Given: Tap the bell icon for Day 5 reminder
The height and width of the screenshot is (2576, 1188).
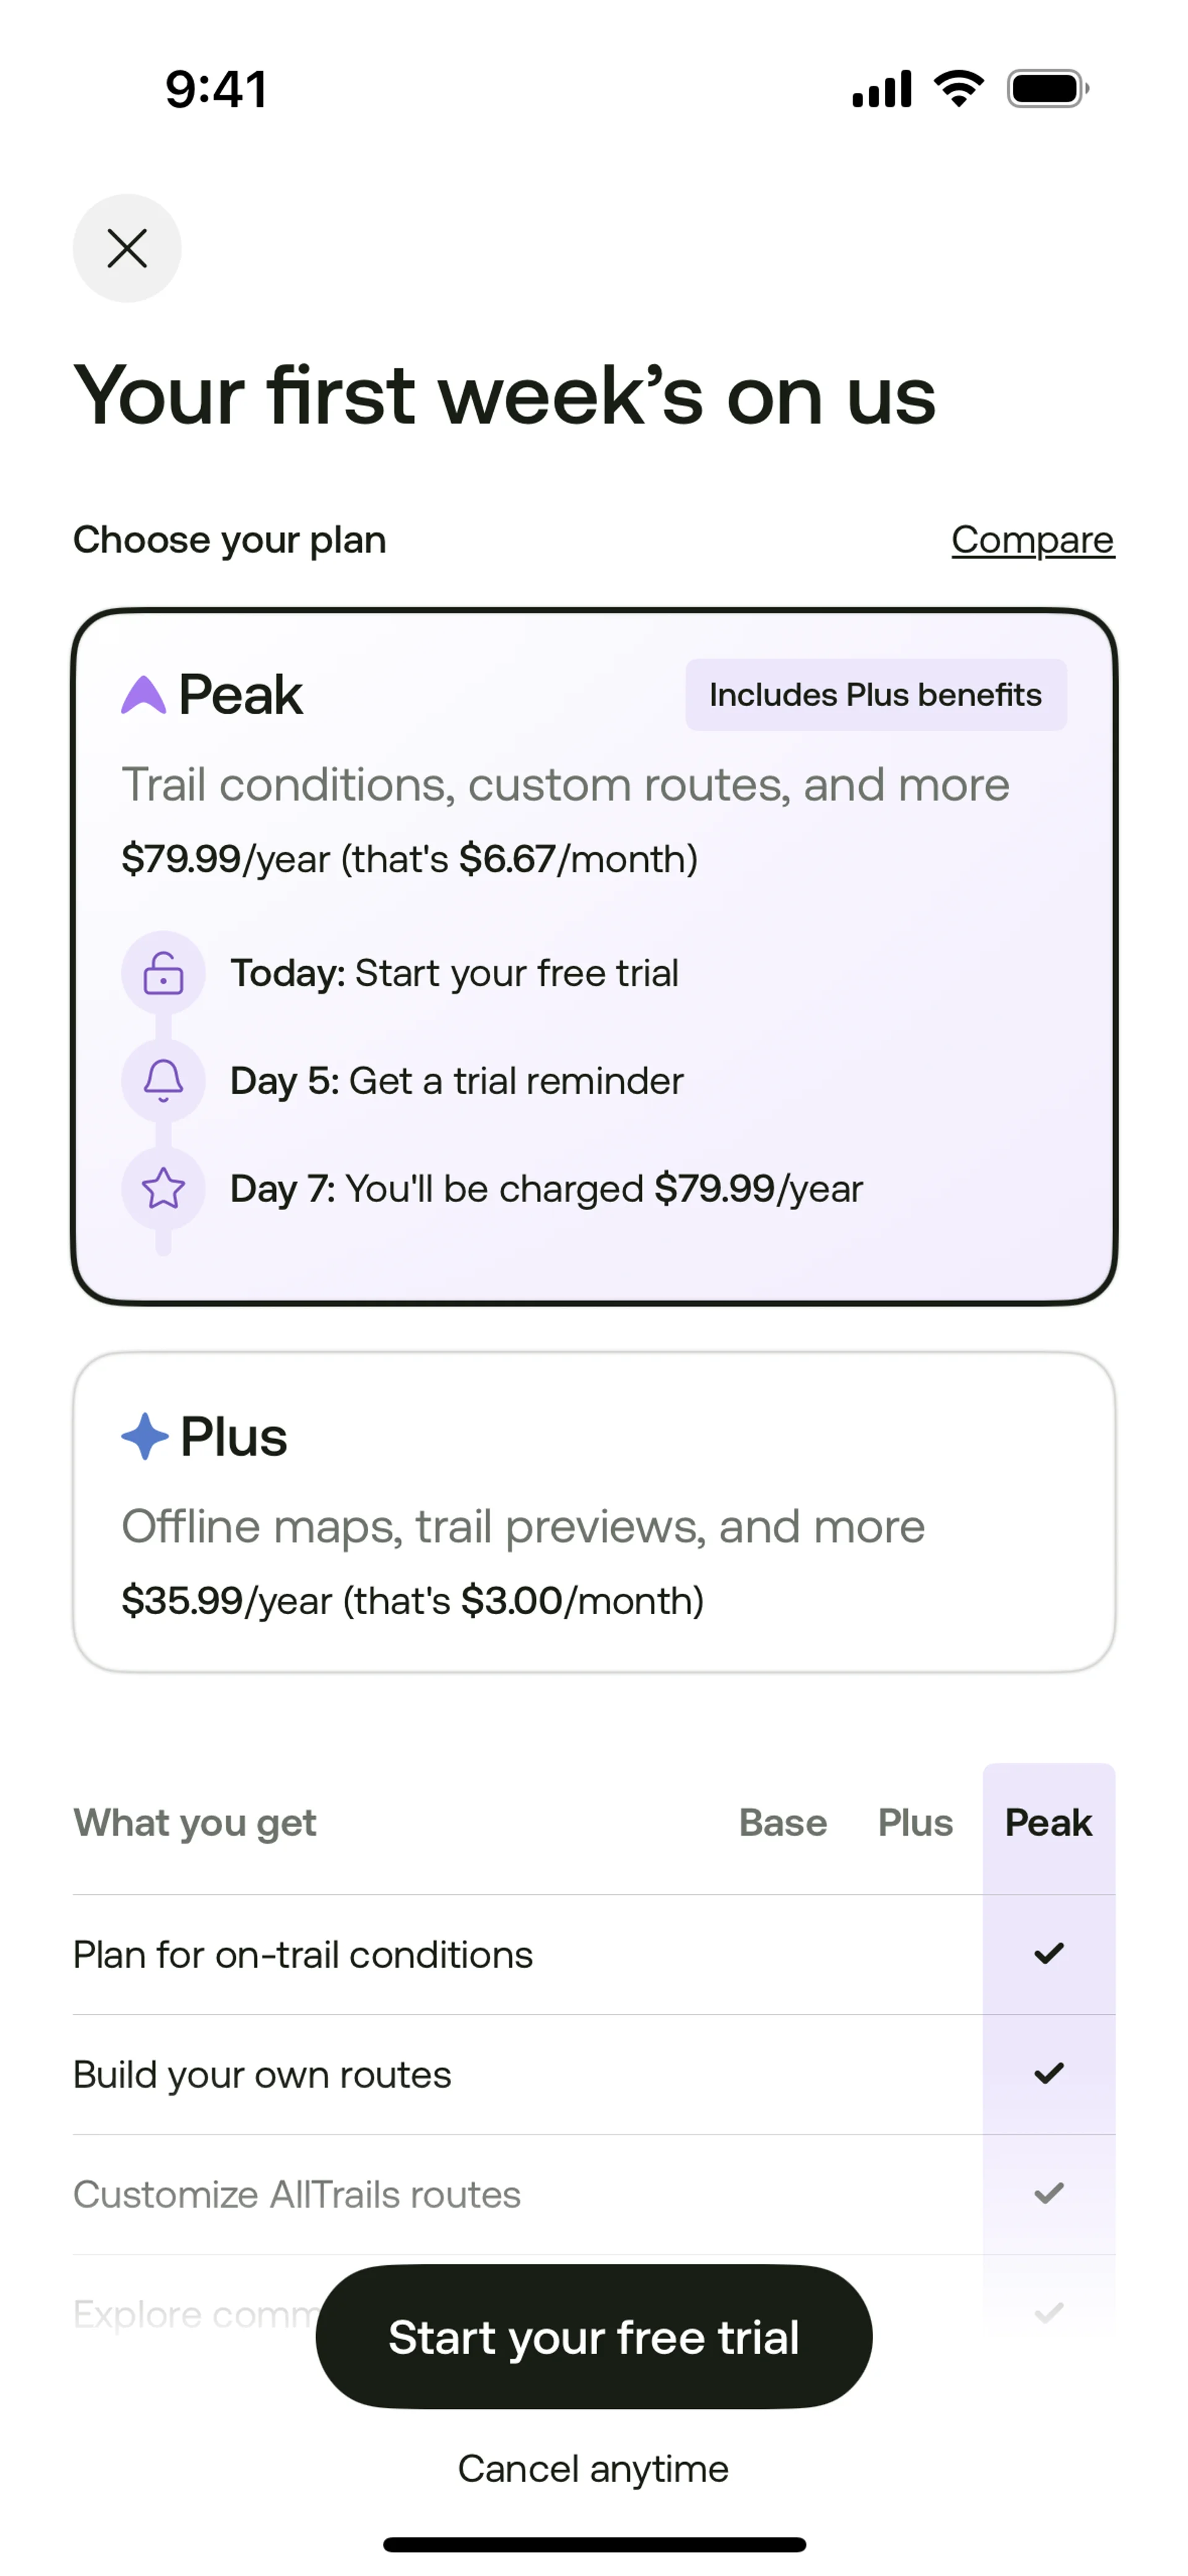Looking at the screenshot, I should point(163,1081).
